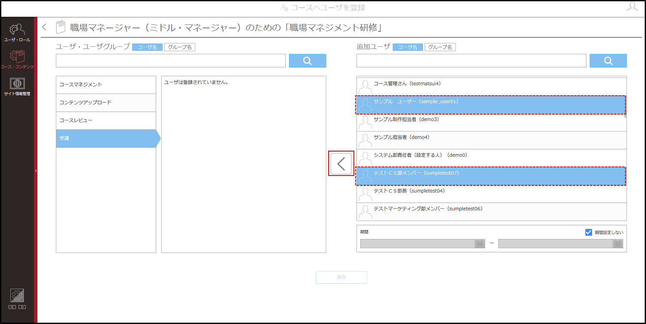Search users with the left magnifier button
The width and height of the screenshot is (646, 324).
point(308,61)
